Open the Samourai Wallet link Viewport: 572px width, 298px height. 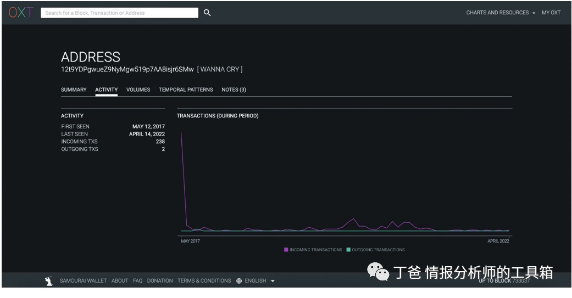(83, 281)
